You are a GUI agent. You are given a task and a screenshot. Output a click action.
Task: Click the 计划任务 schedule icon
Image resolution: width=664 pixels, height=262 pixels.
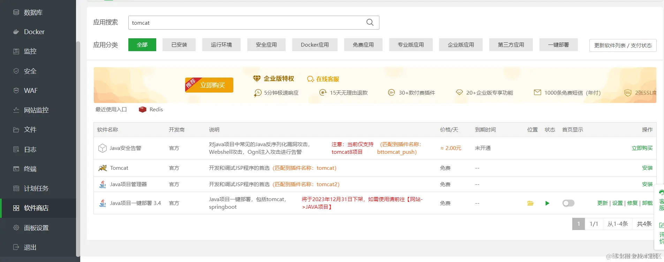16,188
